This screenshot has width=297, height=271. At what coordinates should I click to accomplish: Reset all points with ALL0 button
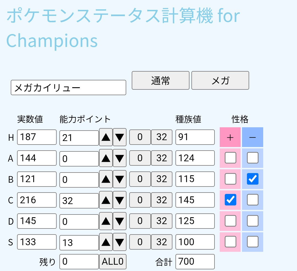(x=113, y=262)
